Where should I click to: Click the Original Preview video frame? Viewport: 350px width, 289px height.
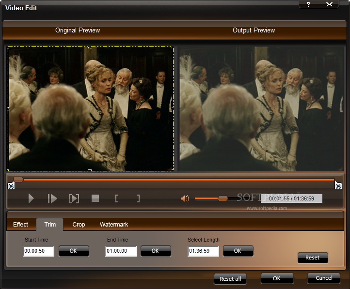pos(90,109)
